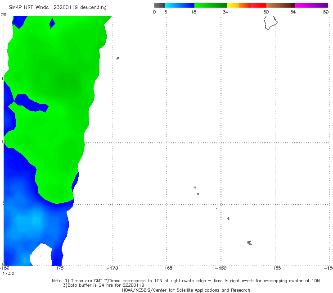Click the island cluster near -157 longitude, 2N
The height and width of the screenshot is (293, 333).
tap(250, 243)
